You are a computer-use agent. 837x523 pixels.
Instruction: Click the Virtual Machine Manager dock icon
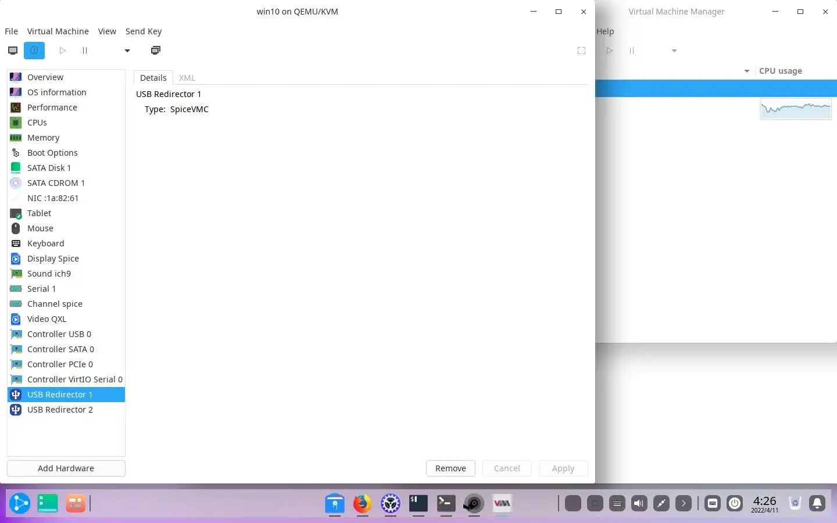tap(502, 503)
